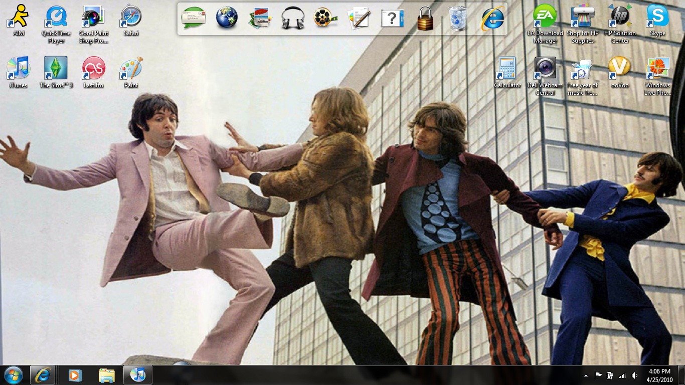Open Recycle Bin in the dock
The height and width of the screenshot is (385, 685).
click(x=458, y=19)
